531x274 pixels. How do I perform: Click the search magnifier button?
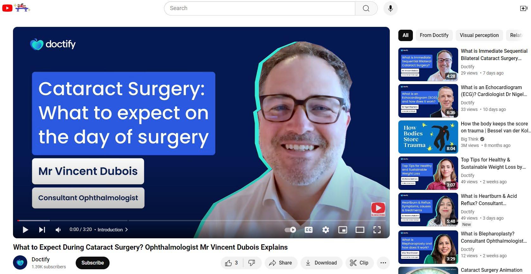pos(366,8)
